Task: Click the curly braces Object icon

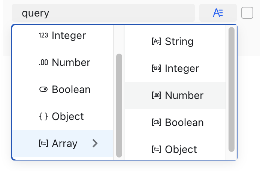Action: click(x=43, y=116)
